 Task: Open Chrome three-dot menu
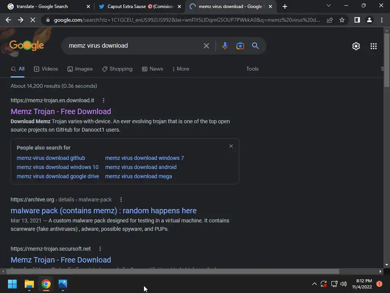click(x=382, y=20)
